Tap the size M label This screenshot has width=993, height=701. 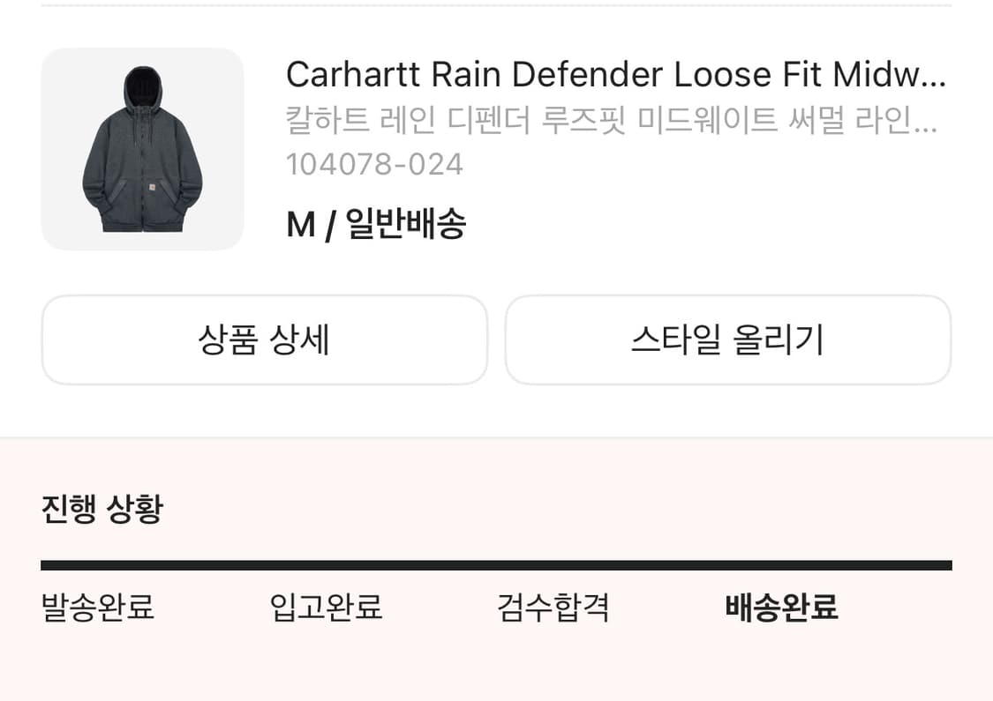[x=300, y=226]
